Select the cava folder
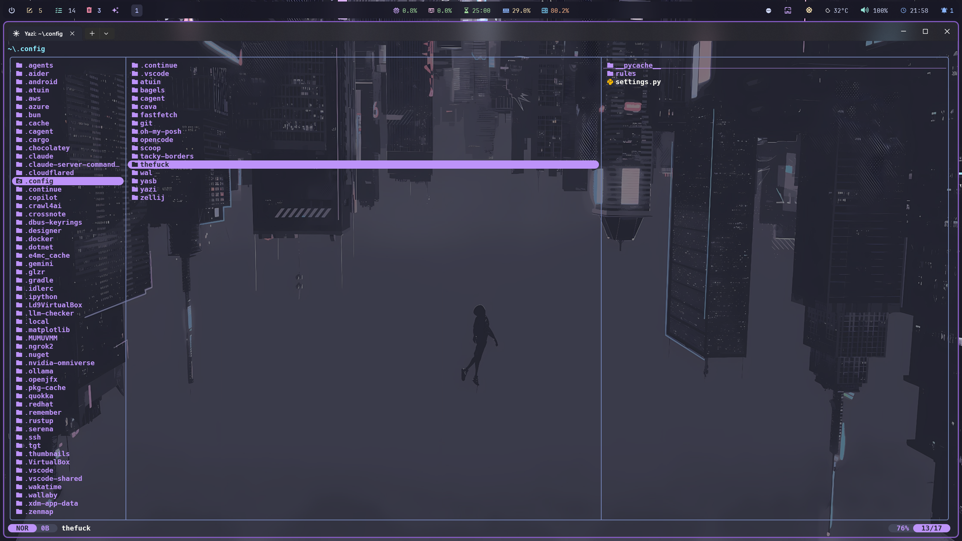Viewport: 962px width, 541px height. [363, 107]
